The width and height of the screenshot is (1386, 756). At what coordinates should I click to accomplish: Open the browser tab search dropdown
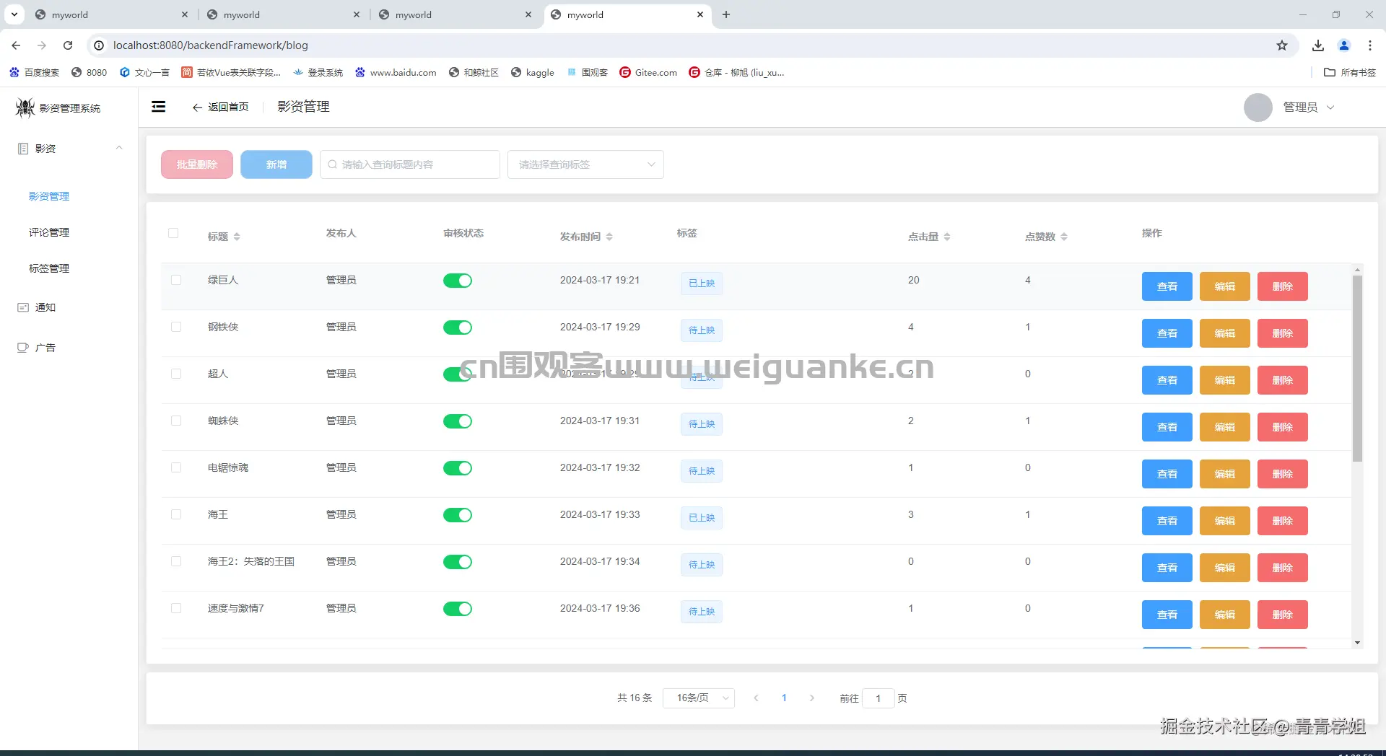coord(14,14)
